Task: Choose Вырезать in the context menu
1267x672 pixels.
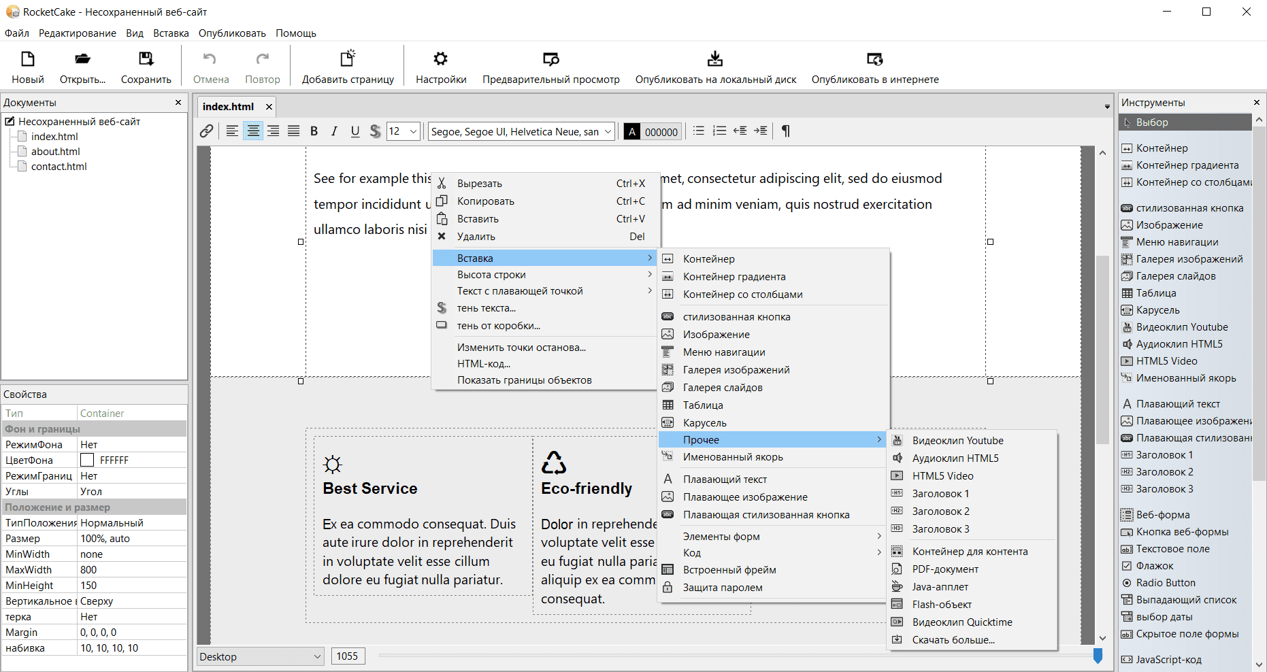Action: click(544, 184)
